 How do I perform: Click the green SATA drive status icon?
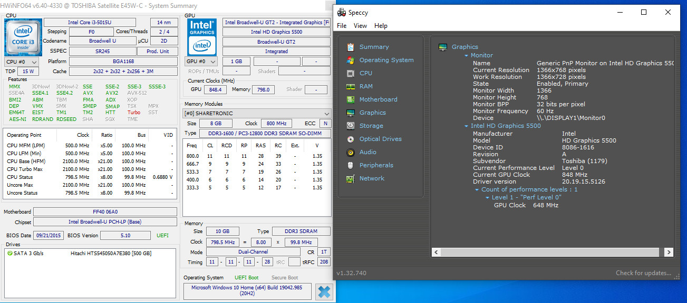(x=10, y=254)
